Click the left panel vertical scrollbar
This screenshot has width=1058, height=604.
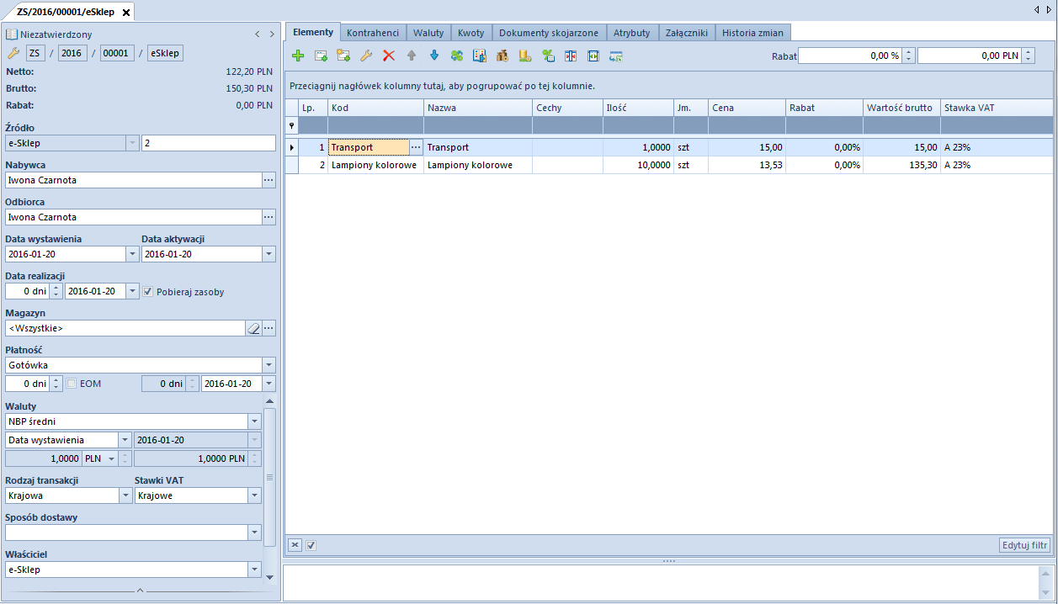pos(269,489)
